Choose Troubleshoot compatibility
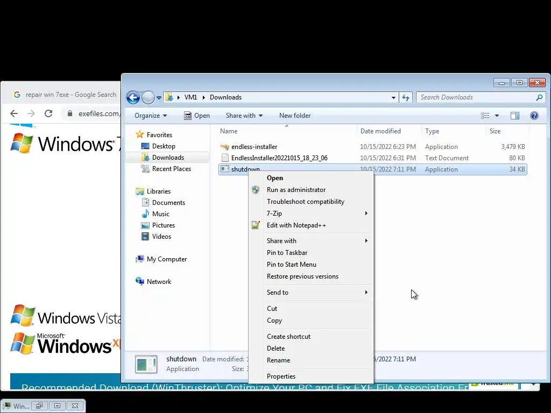Image resolution: width=551 pixels, height=413 pixels. pos(311,202)
